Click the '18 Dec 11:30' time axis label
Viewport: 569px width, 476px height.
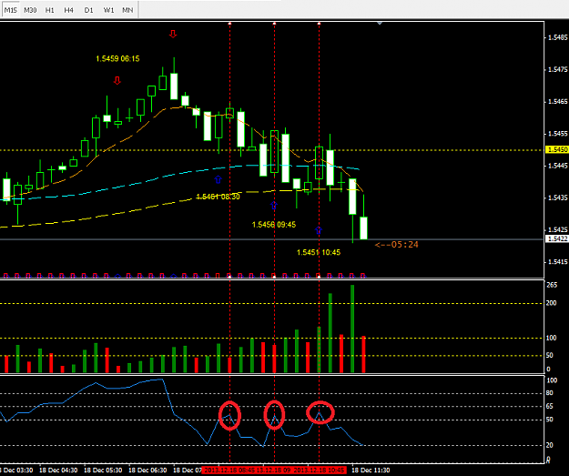click(x=371, y=471)
